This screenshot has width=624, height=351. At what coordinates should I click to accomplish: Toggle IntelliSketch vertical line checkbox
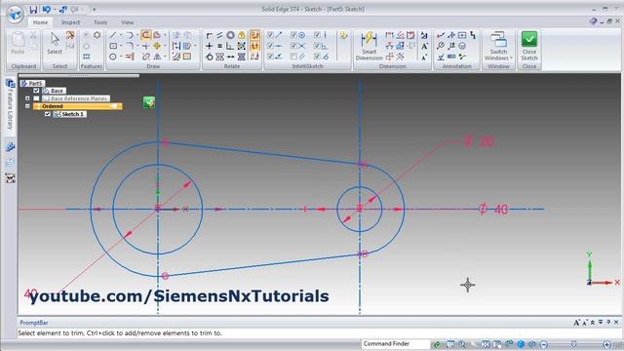click(x=317, y=35)
